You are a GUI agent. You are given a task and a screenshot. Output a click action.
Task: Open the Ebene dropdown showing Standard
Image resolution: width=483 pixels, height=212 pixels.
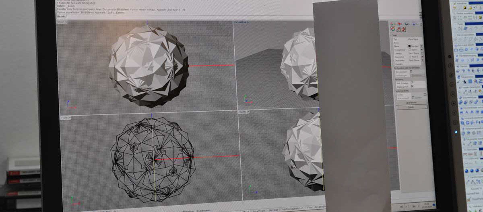[421, 46]
